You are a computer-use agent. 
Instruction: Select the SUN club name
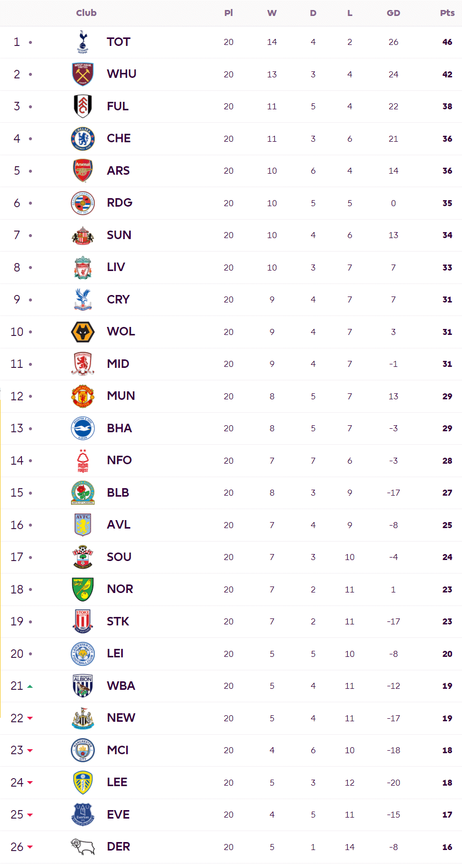[x=119, y=235]
